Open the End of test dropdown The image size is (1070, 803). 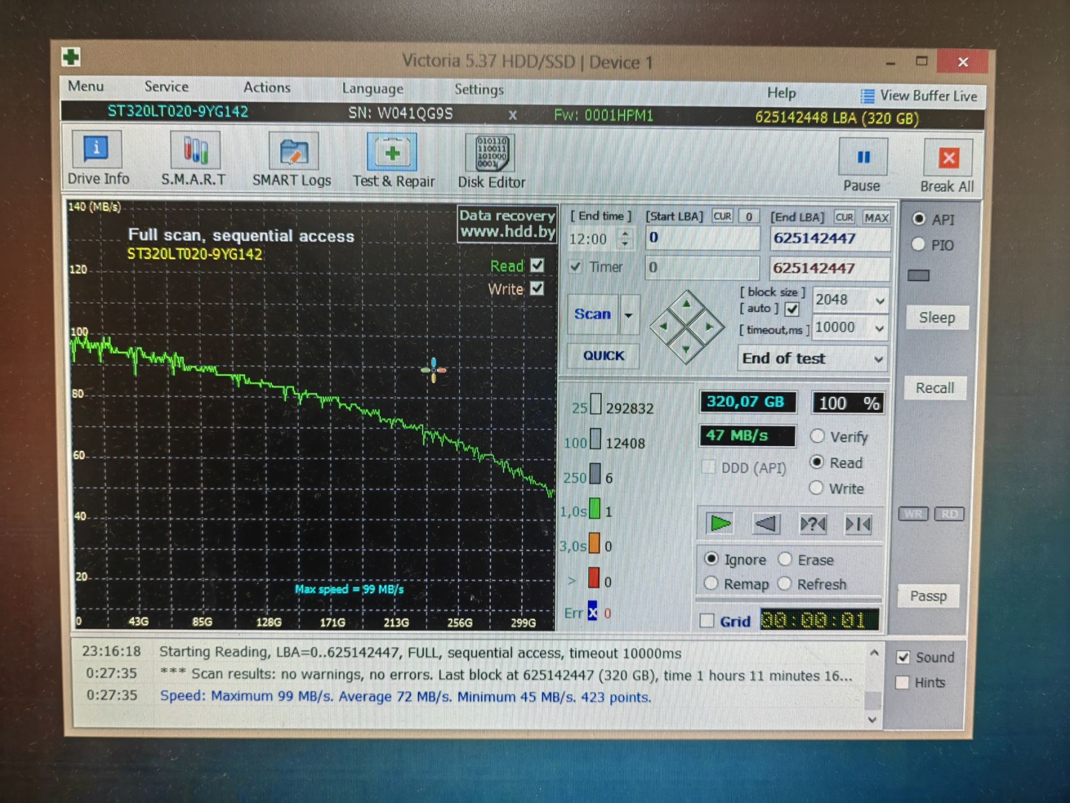[x=813, y=359]
